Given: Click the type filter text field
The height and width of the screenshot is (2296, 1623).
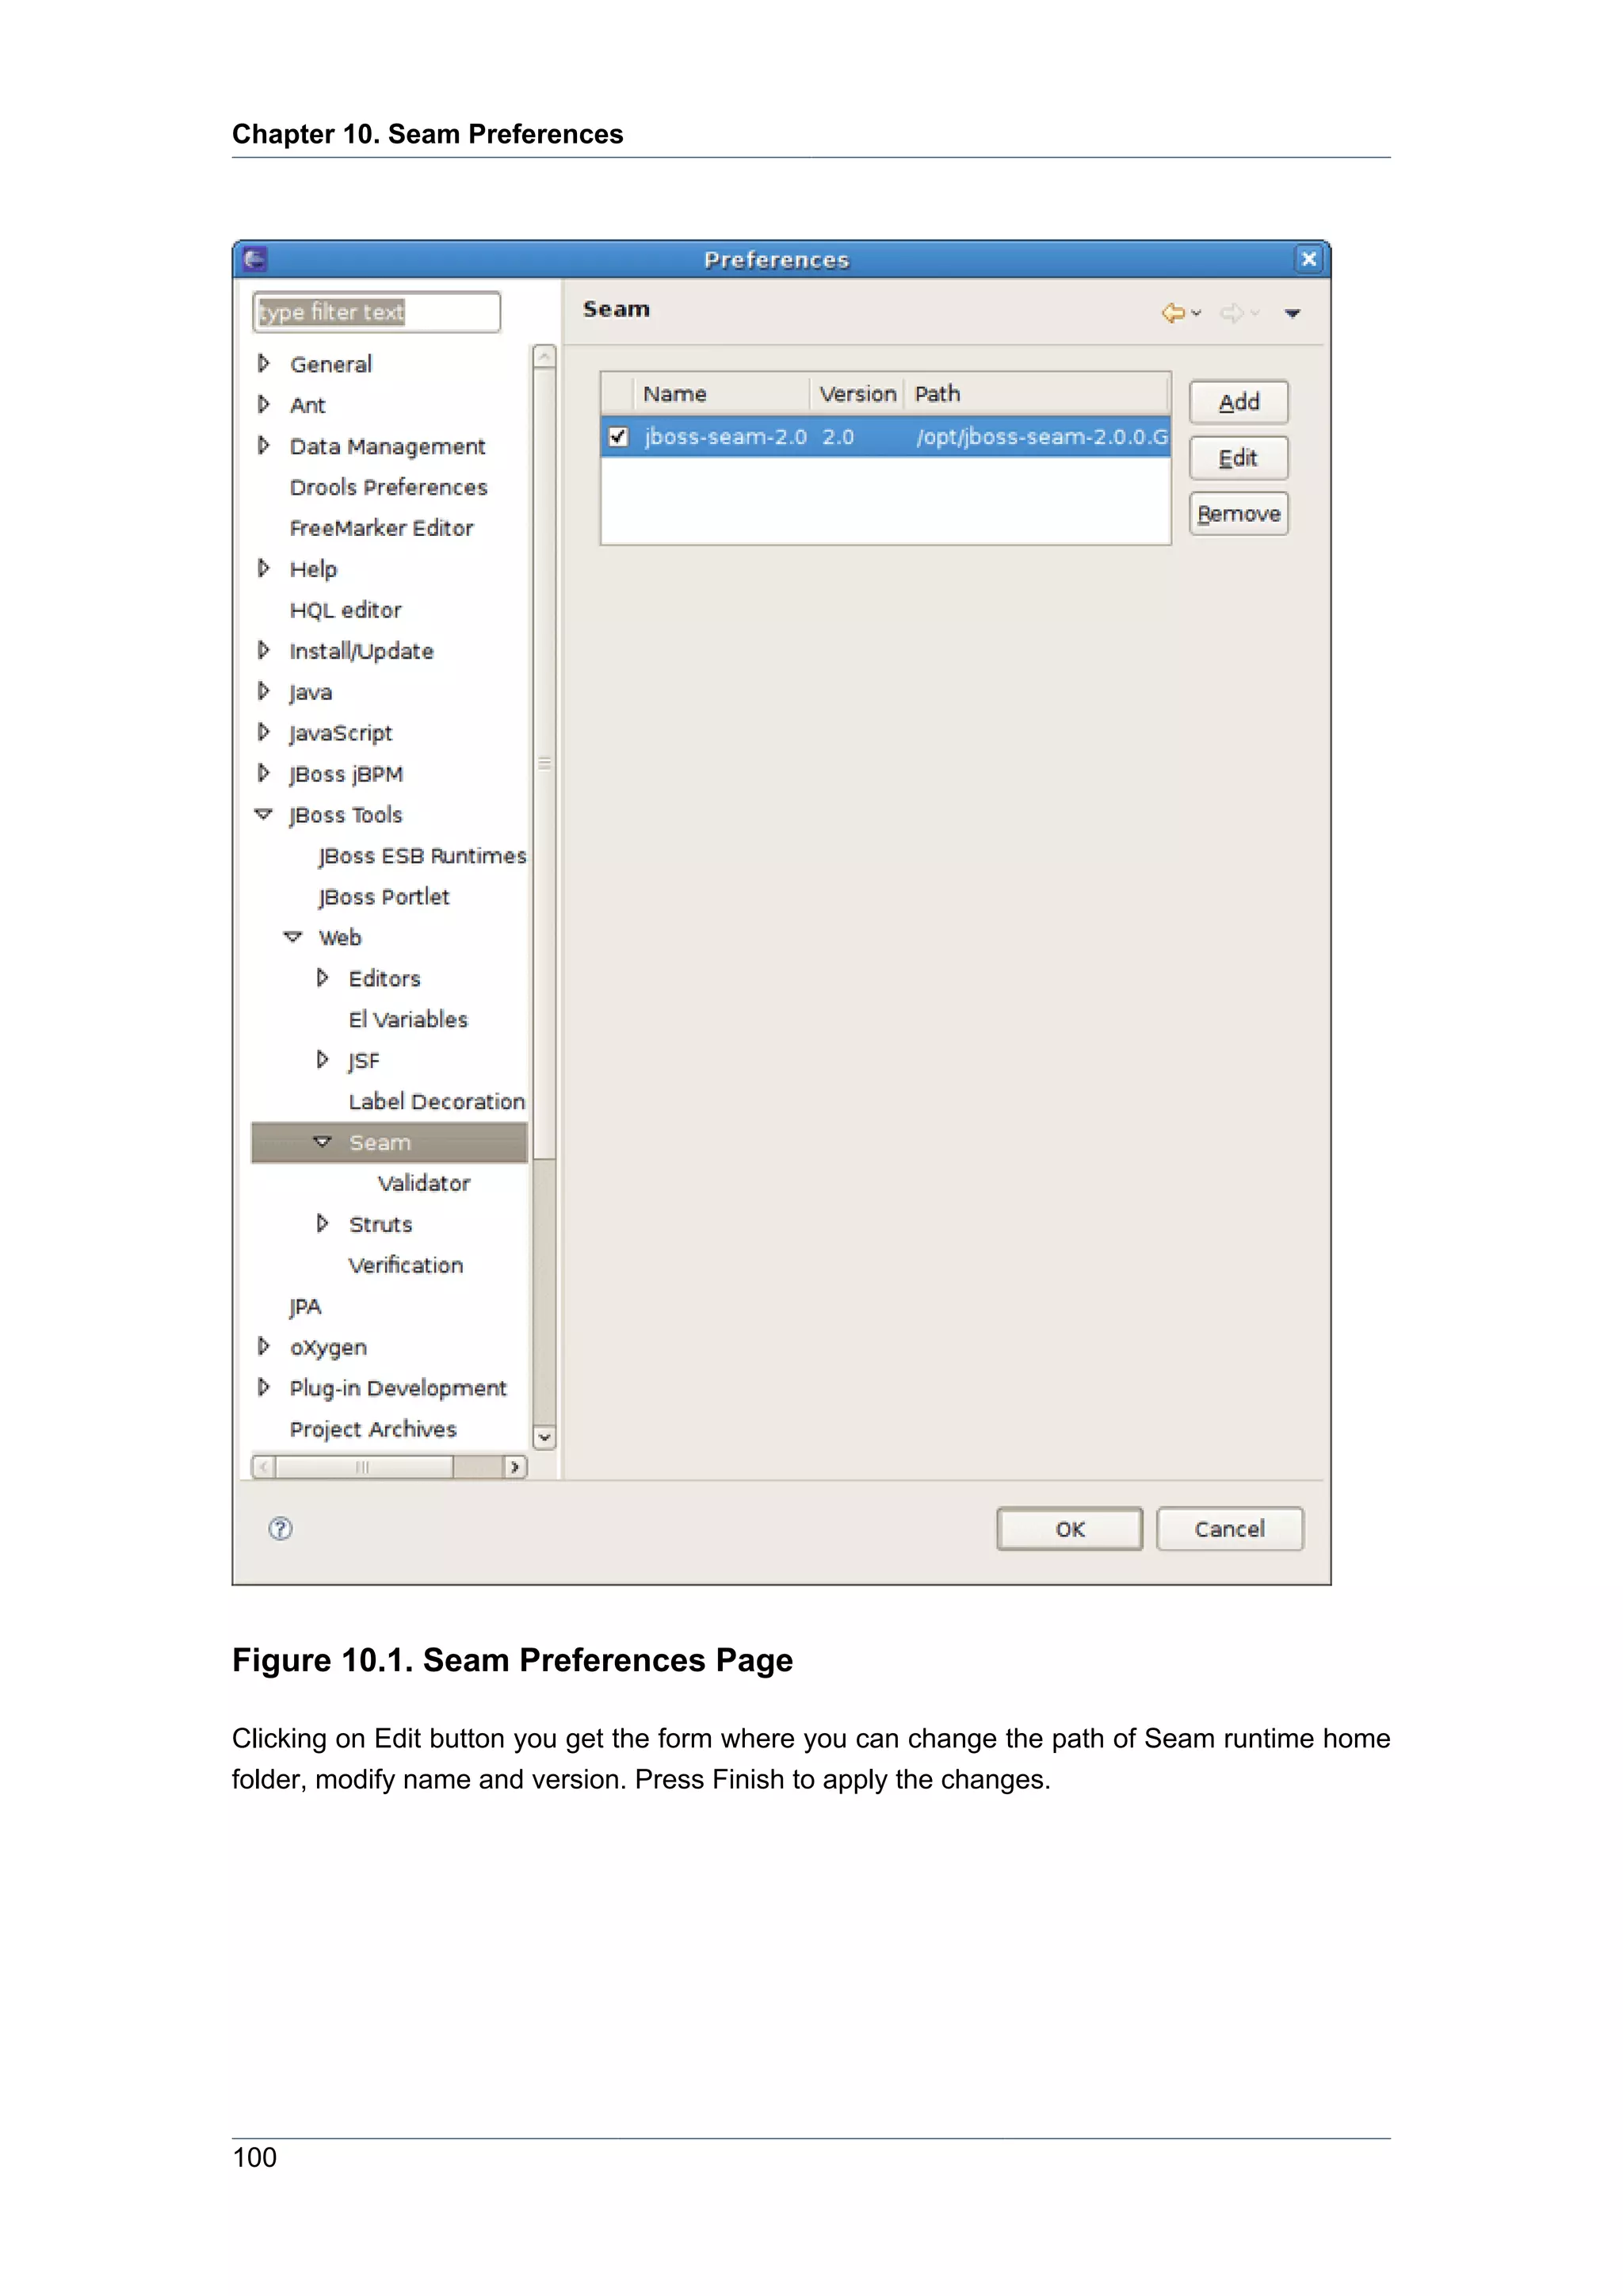Looking at the screenshot, I should [376, 312].
